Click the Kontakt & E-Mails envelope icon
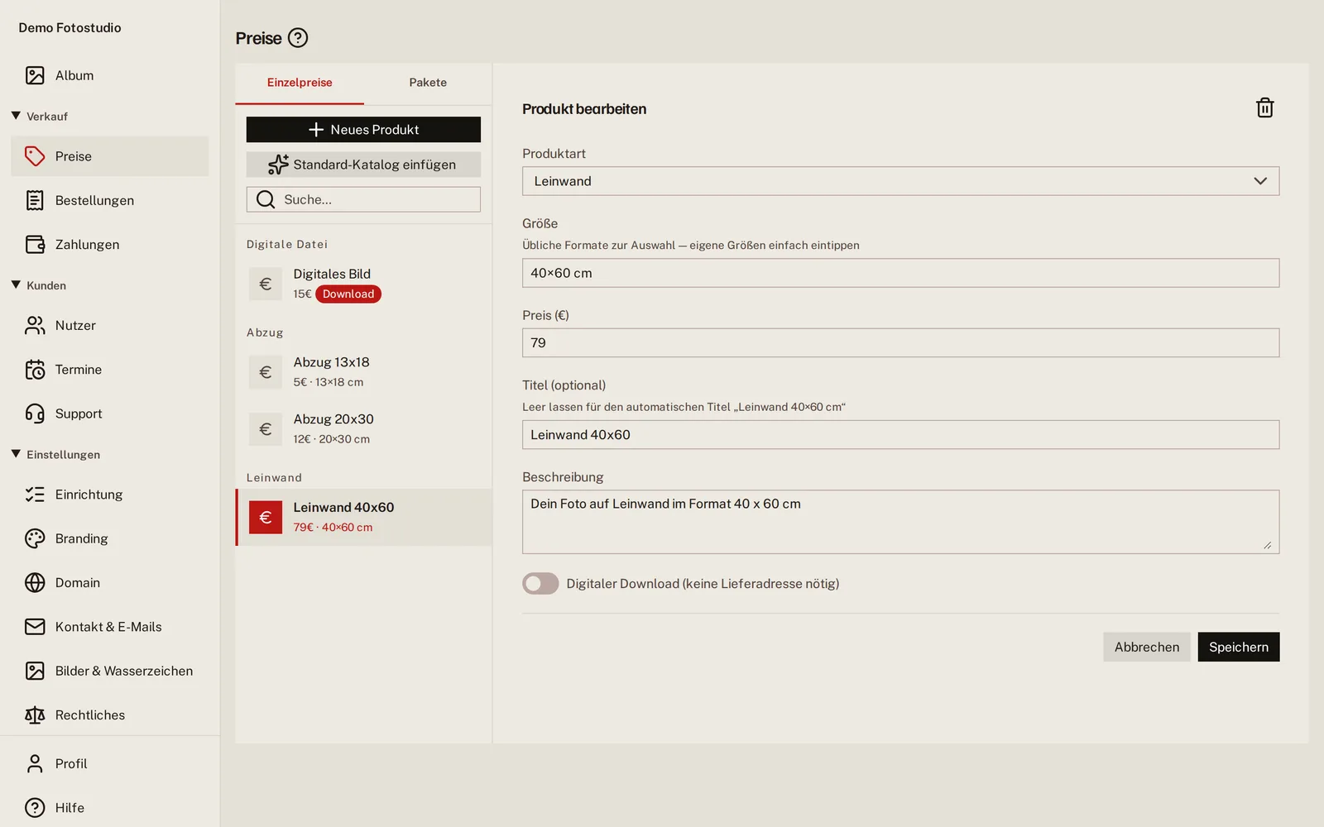The width and height of the screenshot is (1324, 827). 35,627
